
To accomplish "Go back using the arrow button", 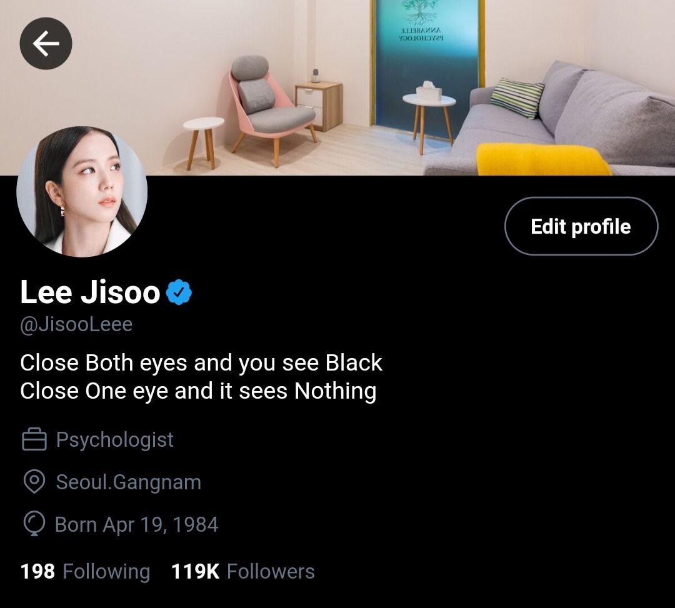I will pos(46,43).
